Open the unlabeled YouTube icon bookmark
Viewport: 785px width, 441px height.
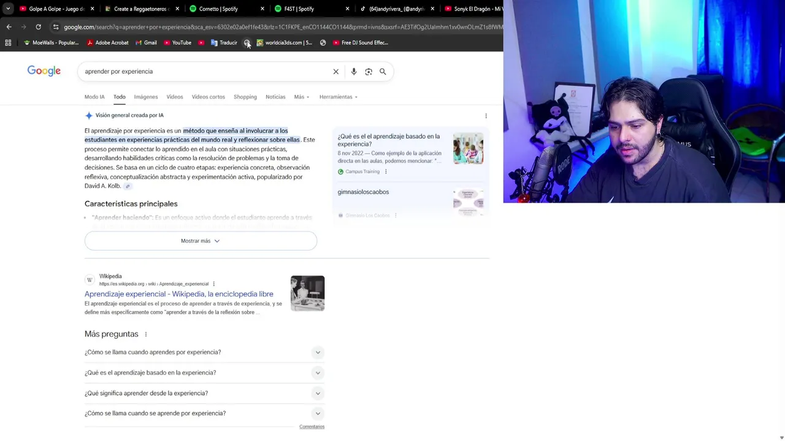point(201,43)
